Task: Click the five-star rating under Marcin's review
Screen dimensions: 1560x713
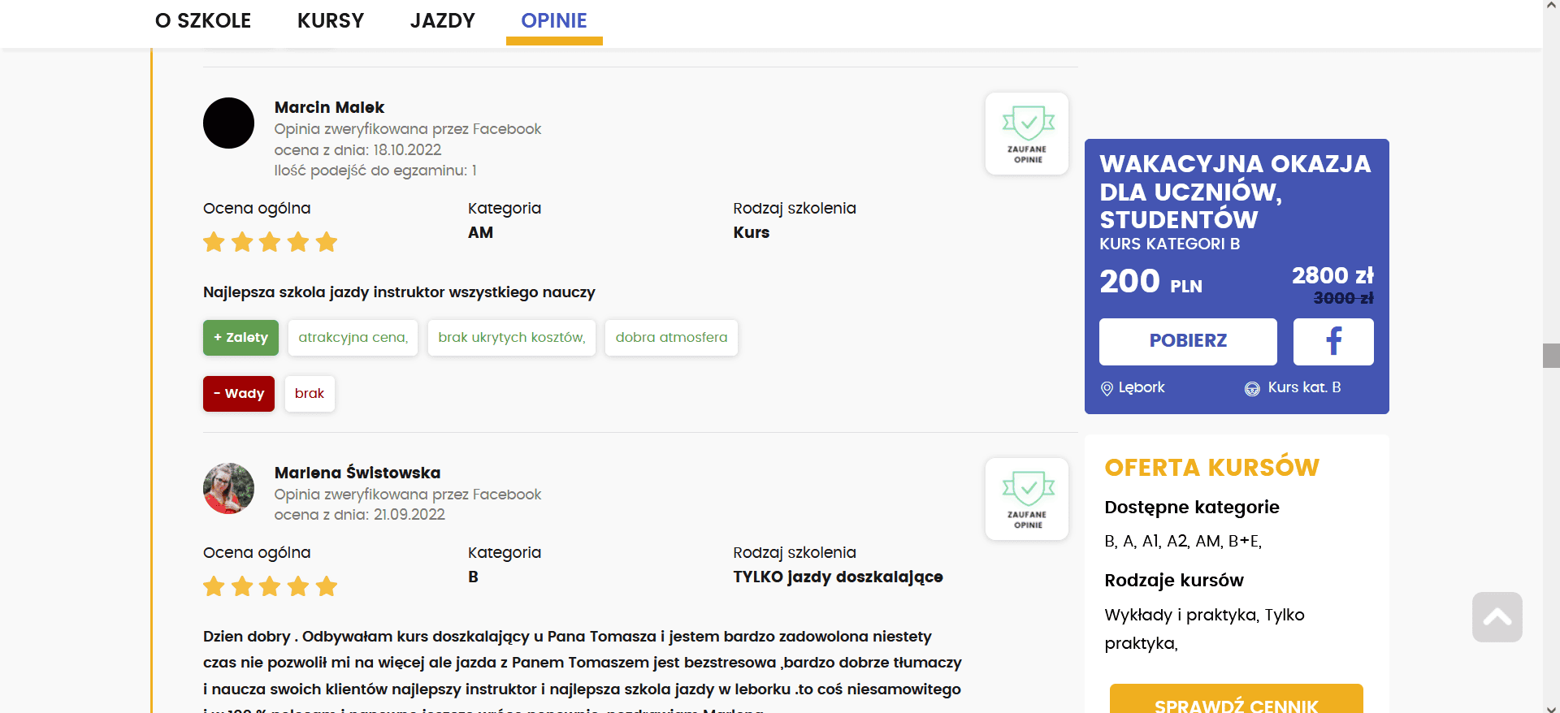Action: [270, 242]
